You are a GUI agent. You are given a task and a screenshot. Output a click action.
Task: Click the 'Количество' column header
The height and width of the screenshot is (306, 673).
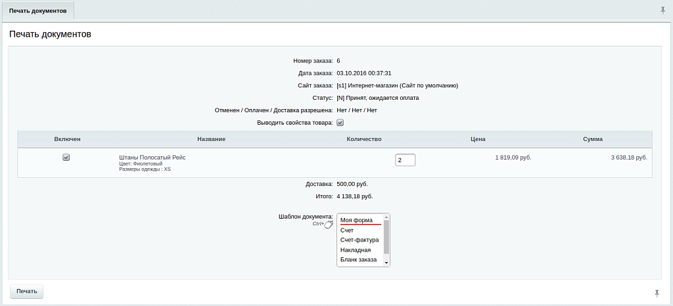(363, 139)
